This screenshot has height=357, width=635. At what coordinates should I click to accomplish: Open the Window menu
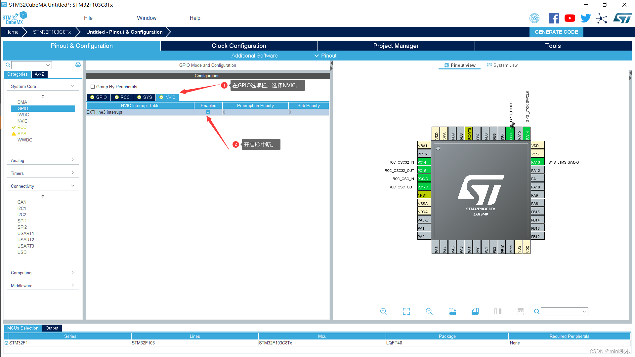(147, 18)
